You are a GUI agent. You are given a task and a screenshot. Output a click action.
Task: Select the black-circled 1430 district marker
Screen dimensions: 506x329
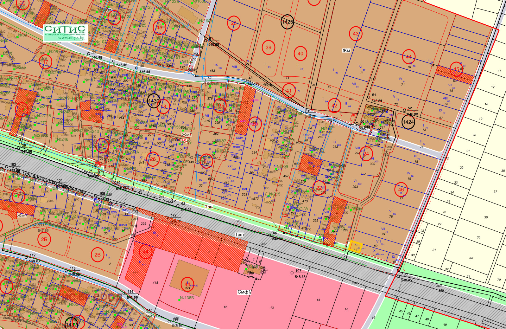(154, 101)
